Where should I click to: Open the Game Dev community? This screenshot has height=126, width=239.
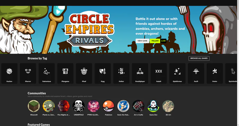point(153,106)
